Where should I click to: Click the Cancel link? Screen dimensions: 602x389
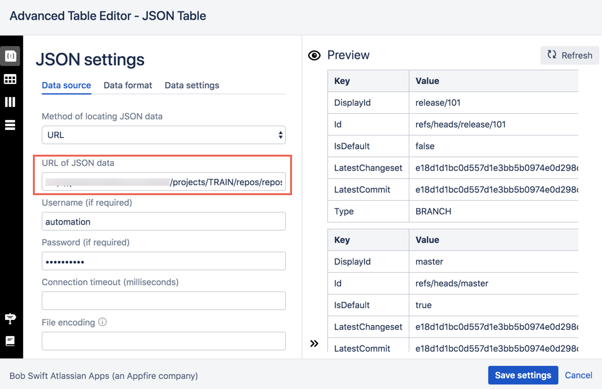[x=578, y=375]
